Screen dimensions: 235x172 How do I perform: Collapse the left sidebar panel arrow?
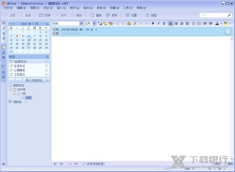click(x=4, y=164)
